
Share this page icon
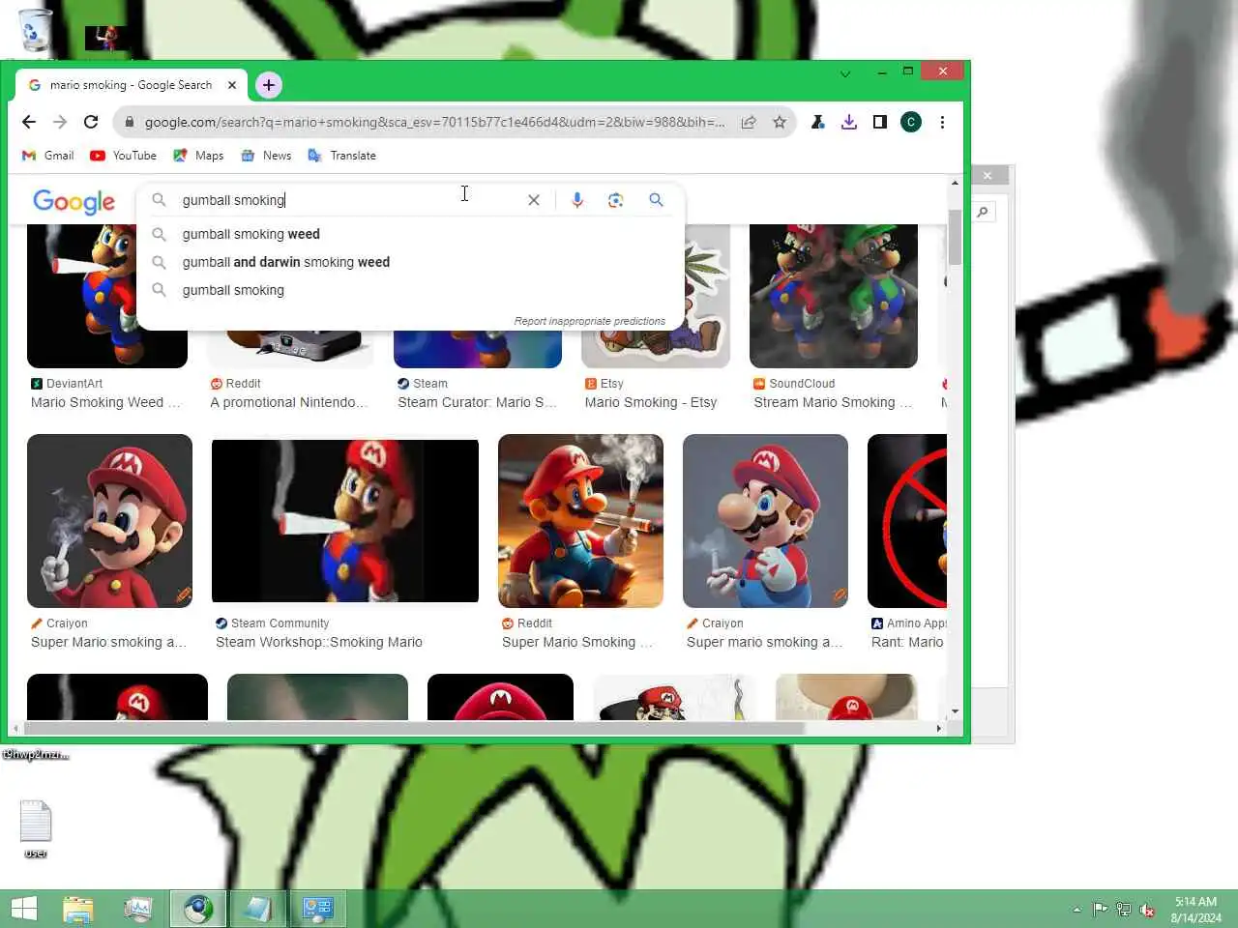point(749,122)
